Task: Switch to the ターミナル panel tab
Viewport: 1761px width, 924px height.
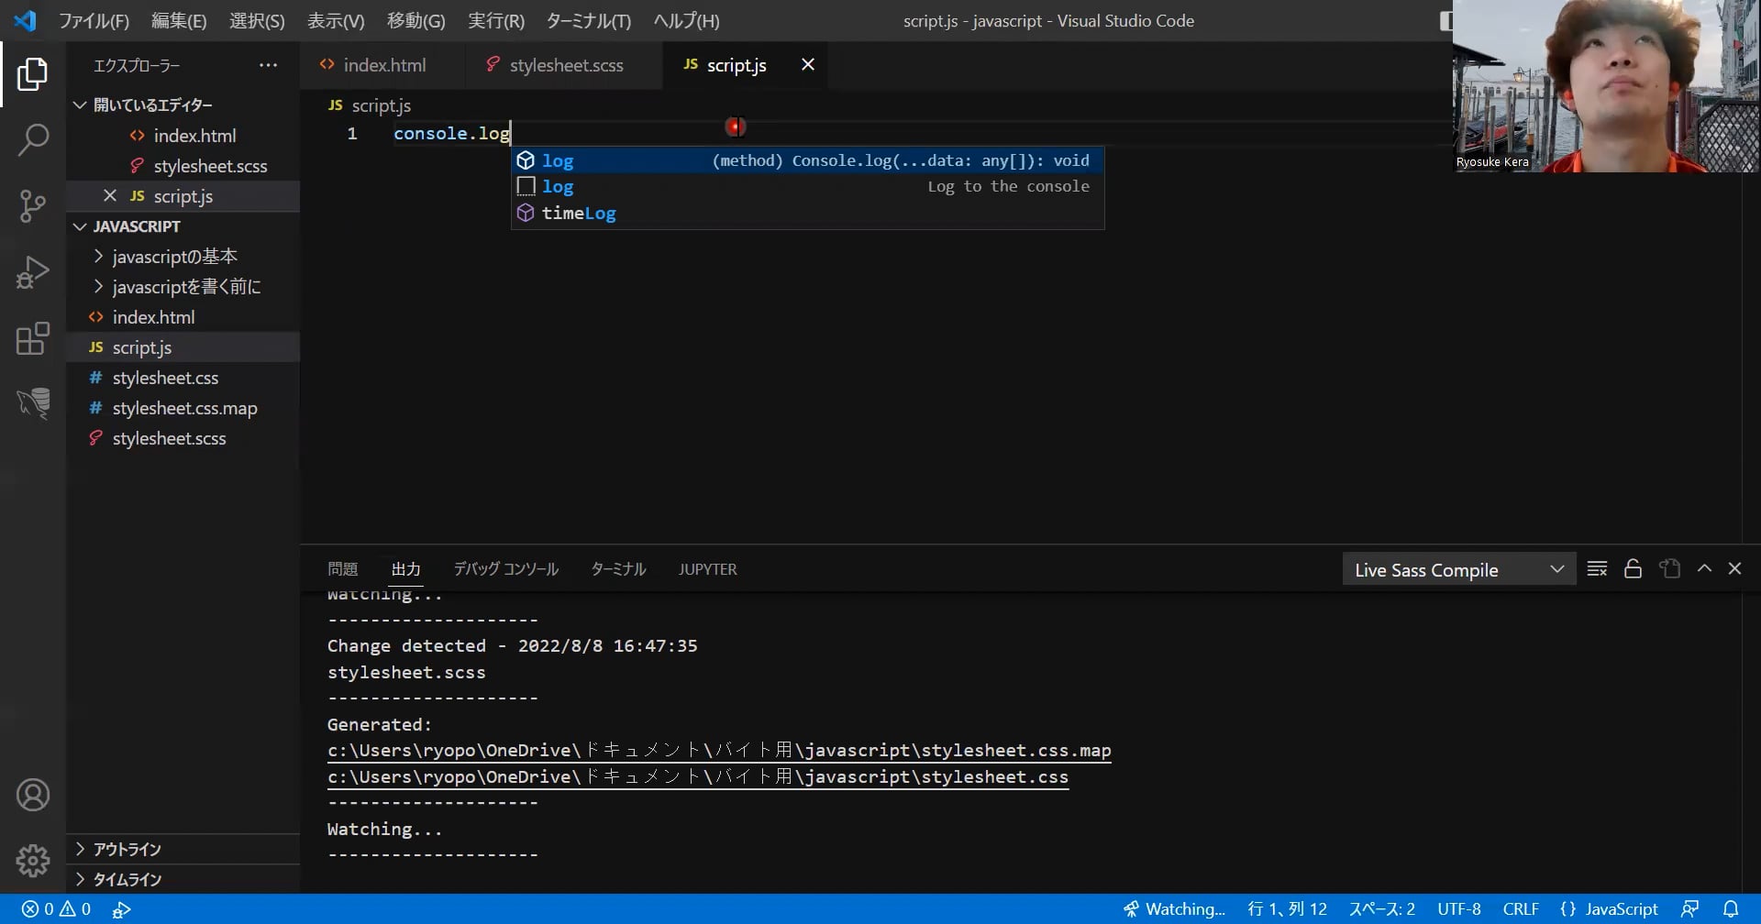Action: [616, 568]
